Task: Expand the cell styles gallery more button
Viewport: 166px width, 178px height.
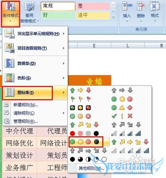Action: tap(113, 17)
